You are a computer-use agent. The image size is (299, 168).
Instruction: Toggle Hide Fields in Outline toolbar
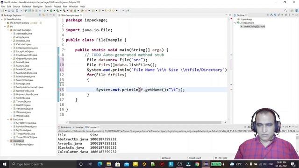275,15
